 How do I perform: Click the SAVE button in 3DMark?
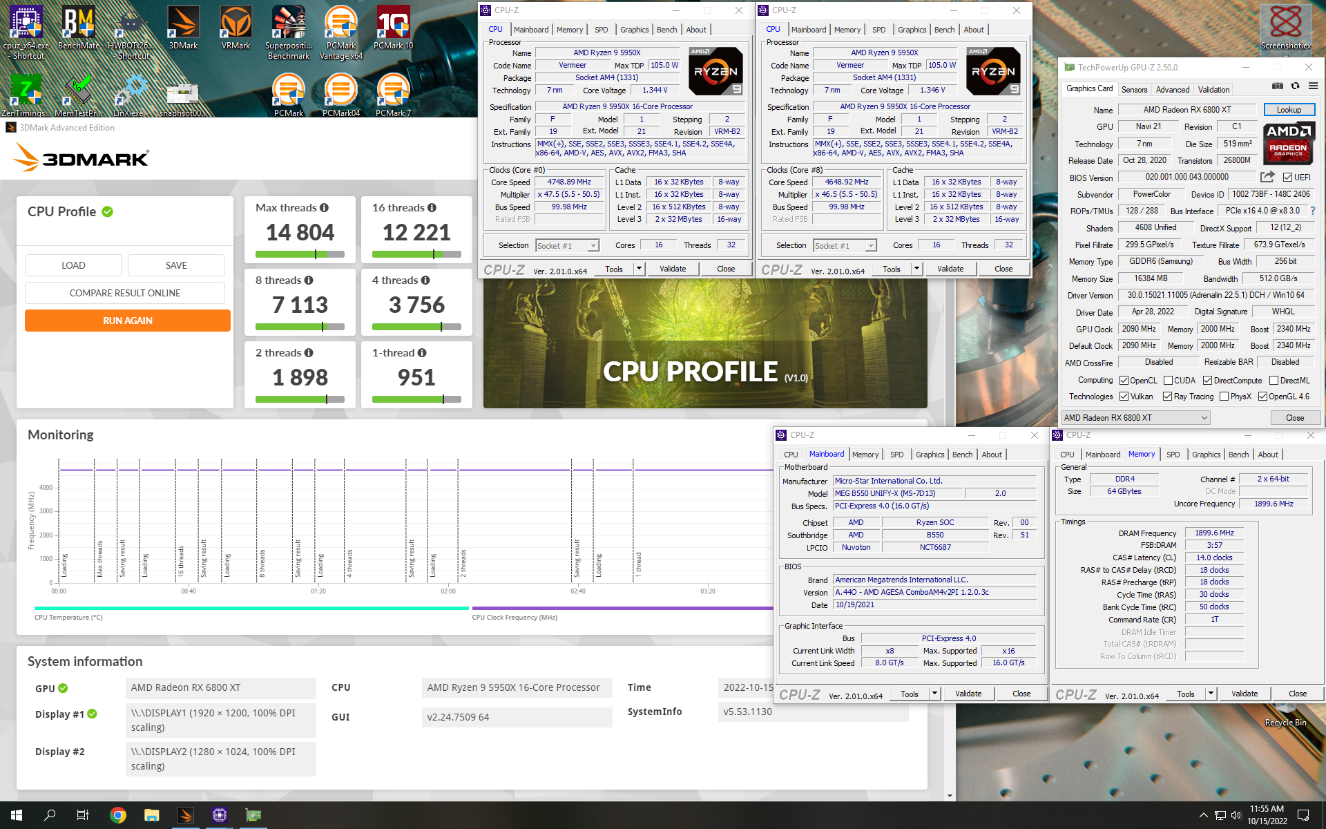176,265
